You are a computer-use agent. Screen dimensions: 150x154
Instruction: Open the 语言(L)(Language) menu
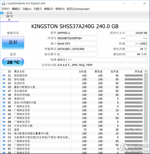coord(78,9)
